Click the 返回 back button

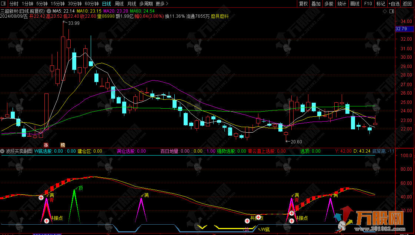(x=407, y=4)
